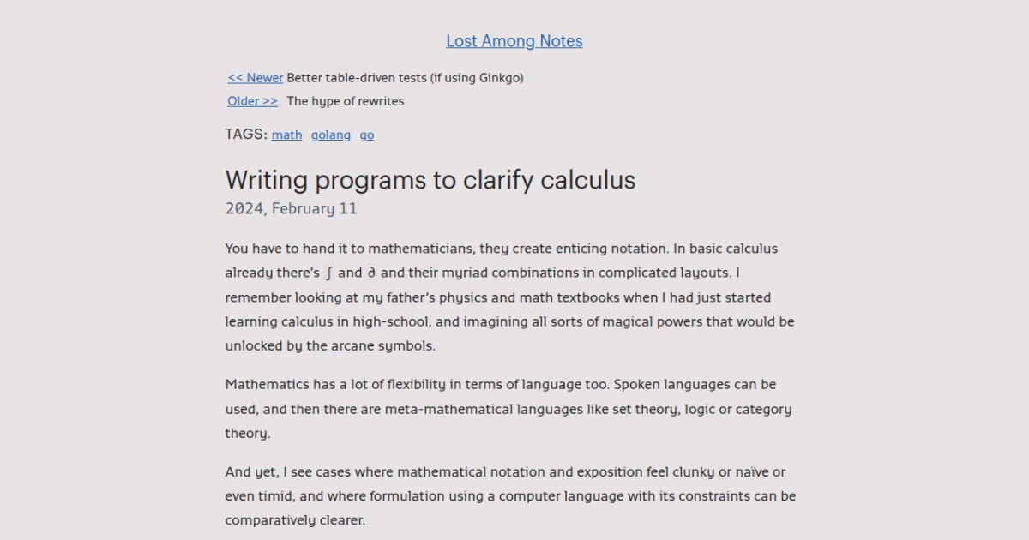The width and height of the screenshot is (1029, 540).
Task: Navigate to The hype of rewrites post
Action: coord(251,100)
